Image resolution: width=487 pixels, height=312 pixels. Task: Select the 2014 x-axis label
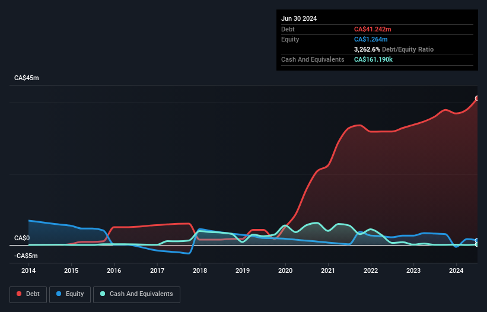pos(28,270)
